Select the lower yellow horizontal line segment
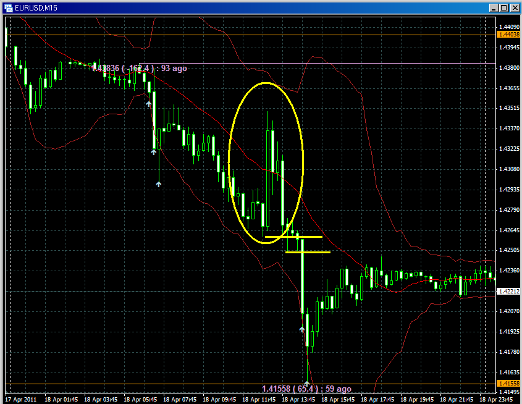 pos(308,252)
